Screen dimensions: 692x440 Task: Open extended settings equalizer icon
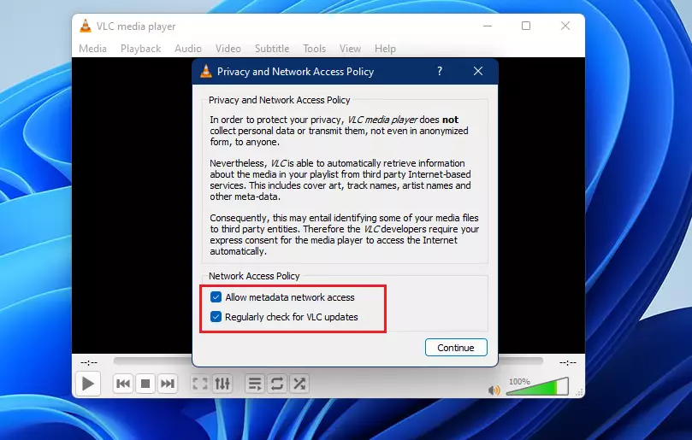coord(222,384)
